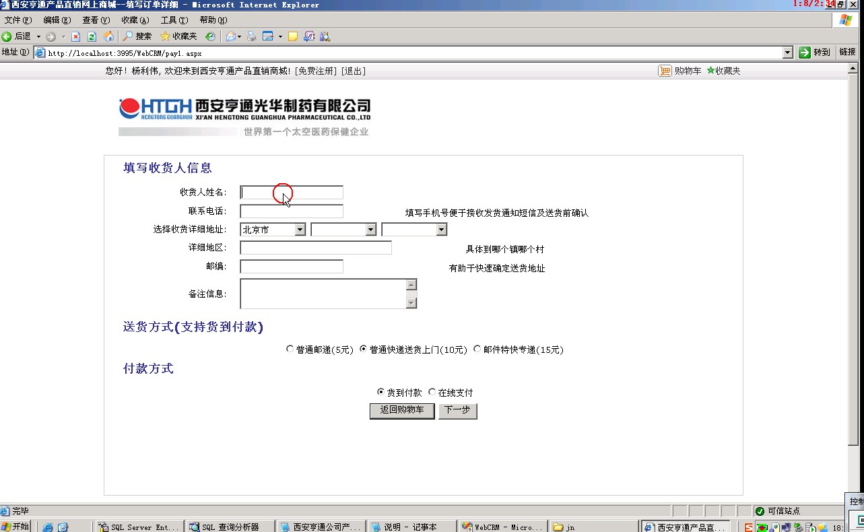Viewport: 864px width, 532px height.
Task: Click the 邮编 postal code field
Action: click(292, 267)
